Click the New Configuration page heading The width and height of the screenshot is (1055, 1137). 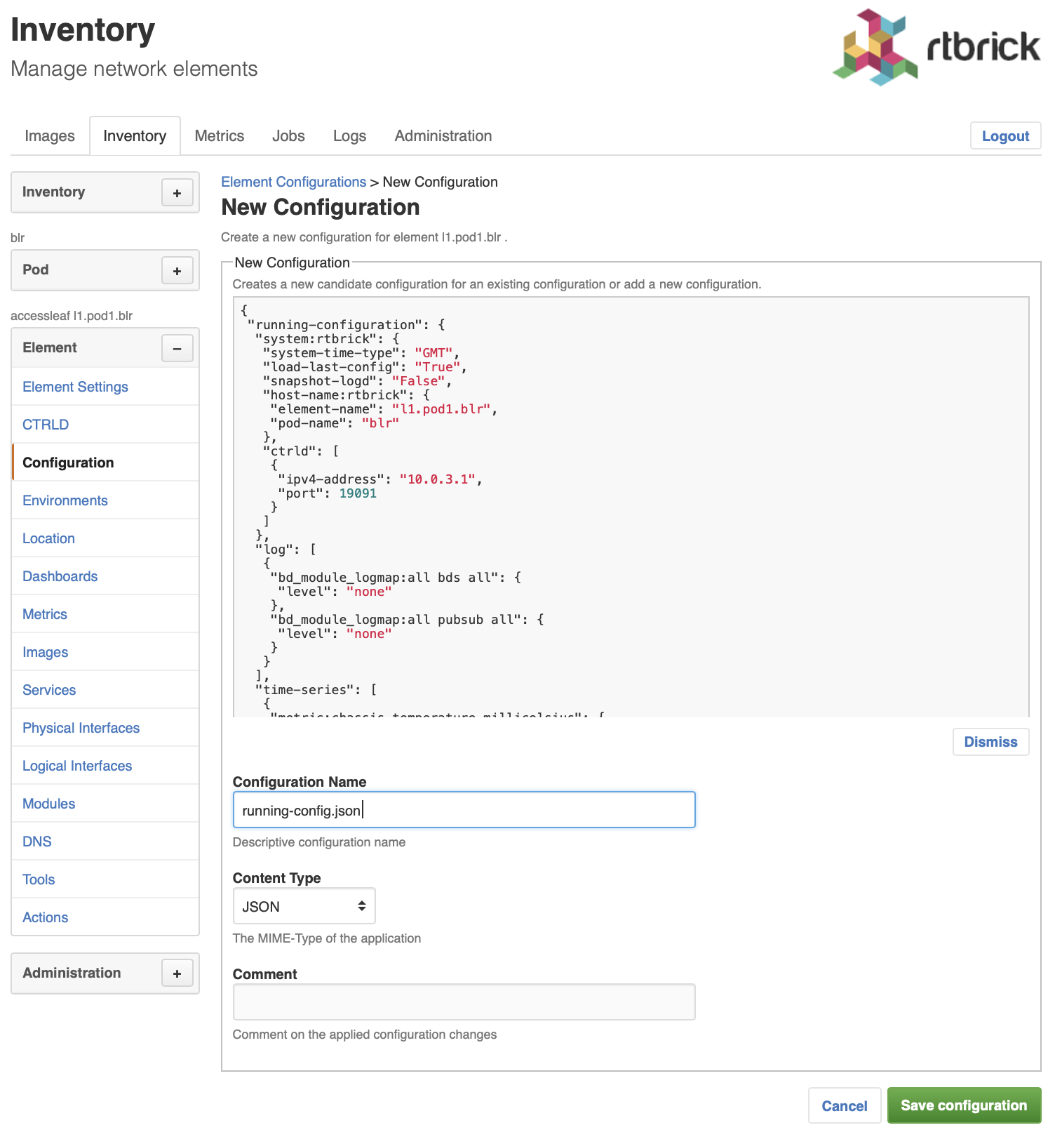[x=321, y=207]
